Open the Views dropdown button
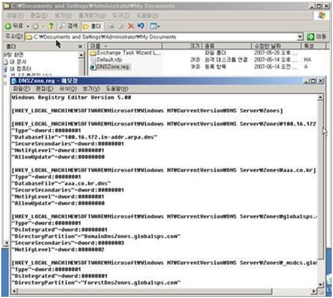The image size is (333, 298). (x=155, y=26)
